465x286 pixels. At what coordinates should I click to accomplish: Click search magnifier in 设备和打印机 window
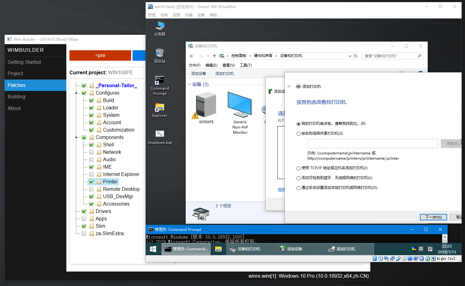click(419, 56)
